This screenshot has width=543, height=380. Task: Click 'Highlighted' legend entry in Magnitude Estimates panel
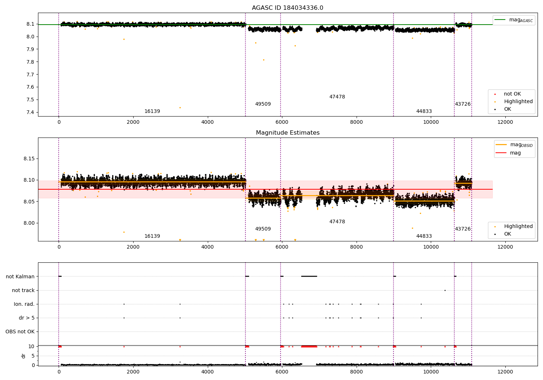point(514,226)
